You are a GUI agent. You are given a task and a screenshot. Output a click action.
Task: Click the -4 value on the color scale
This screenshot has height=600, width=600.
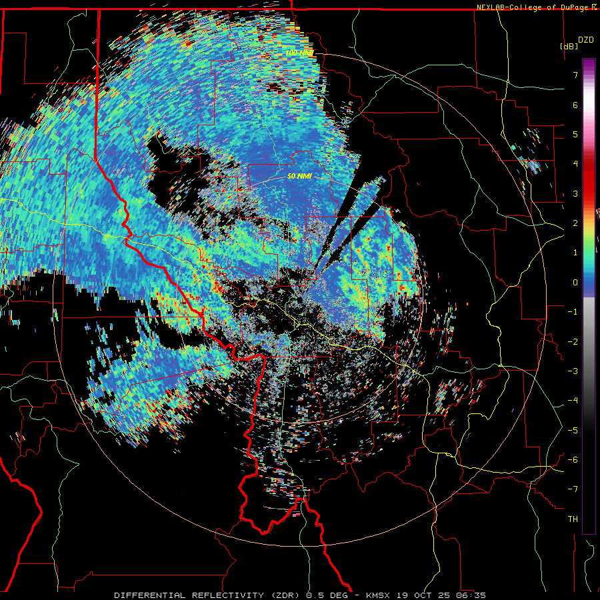[573, 401]
